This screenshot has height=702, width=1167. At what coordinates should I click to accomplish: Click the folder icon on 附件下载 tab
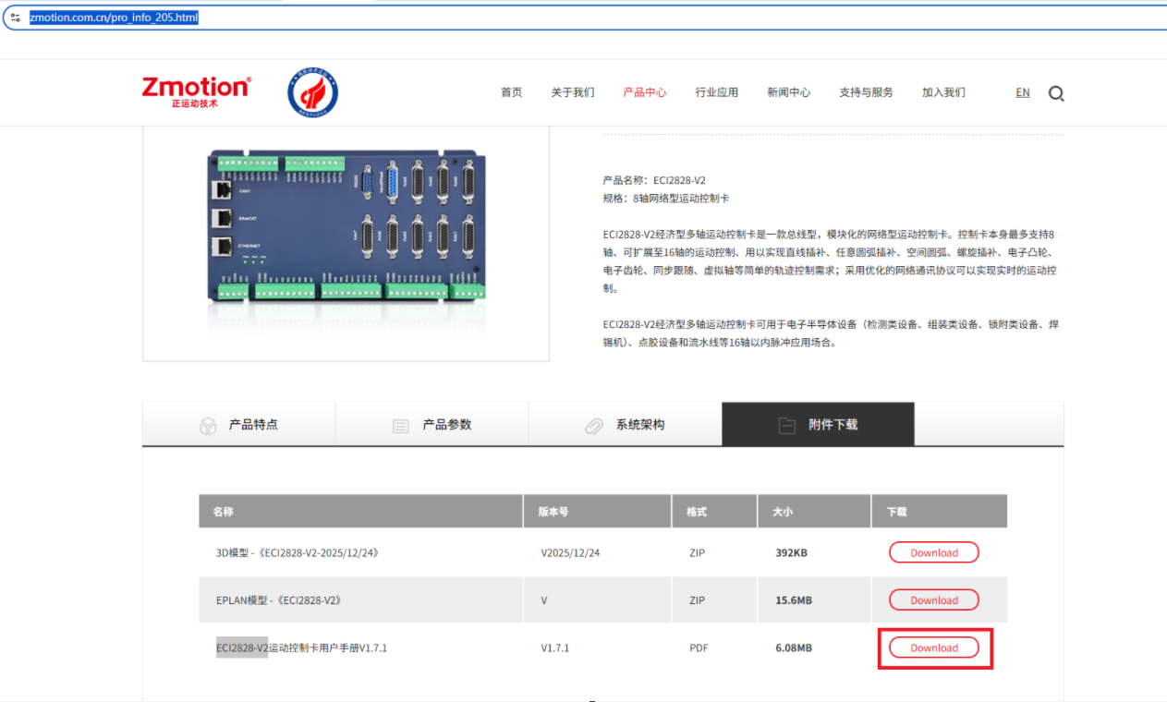pos(786,426)
